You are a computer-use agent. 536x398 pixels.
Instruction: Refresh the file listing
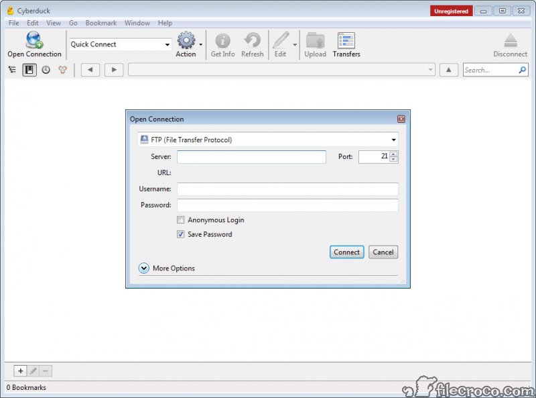click(x=253, y=40)
